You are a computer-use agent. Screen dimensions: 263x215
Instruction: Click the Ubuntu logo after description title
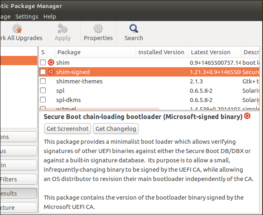pyautogui.click(x=247, y=116)
